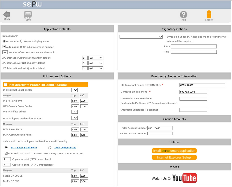
Task: Click UPS 8-Part Form top margin field
Action: pyautogui.click(x=75, y=101)
